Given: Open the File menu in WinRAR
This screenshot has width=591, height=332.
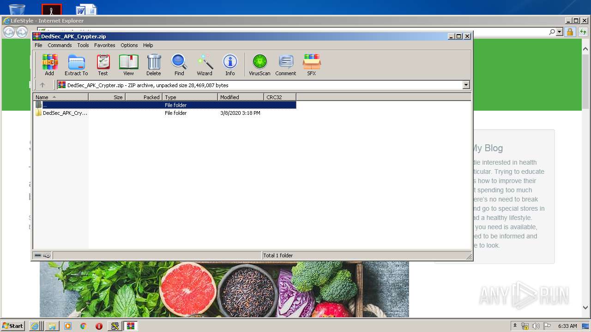Looking at the screenshot, I should [38, 45].
